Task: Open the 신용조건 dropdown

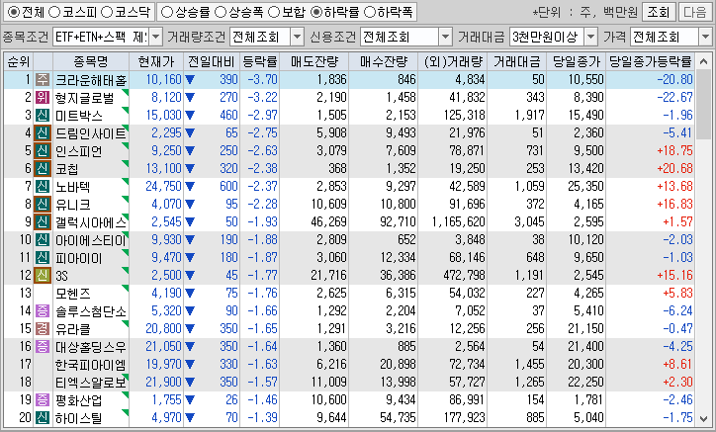Action: coord(445,37)
